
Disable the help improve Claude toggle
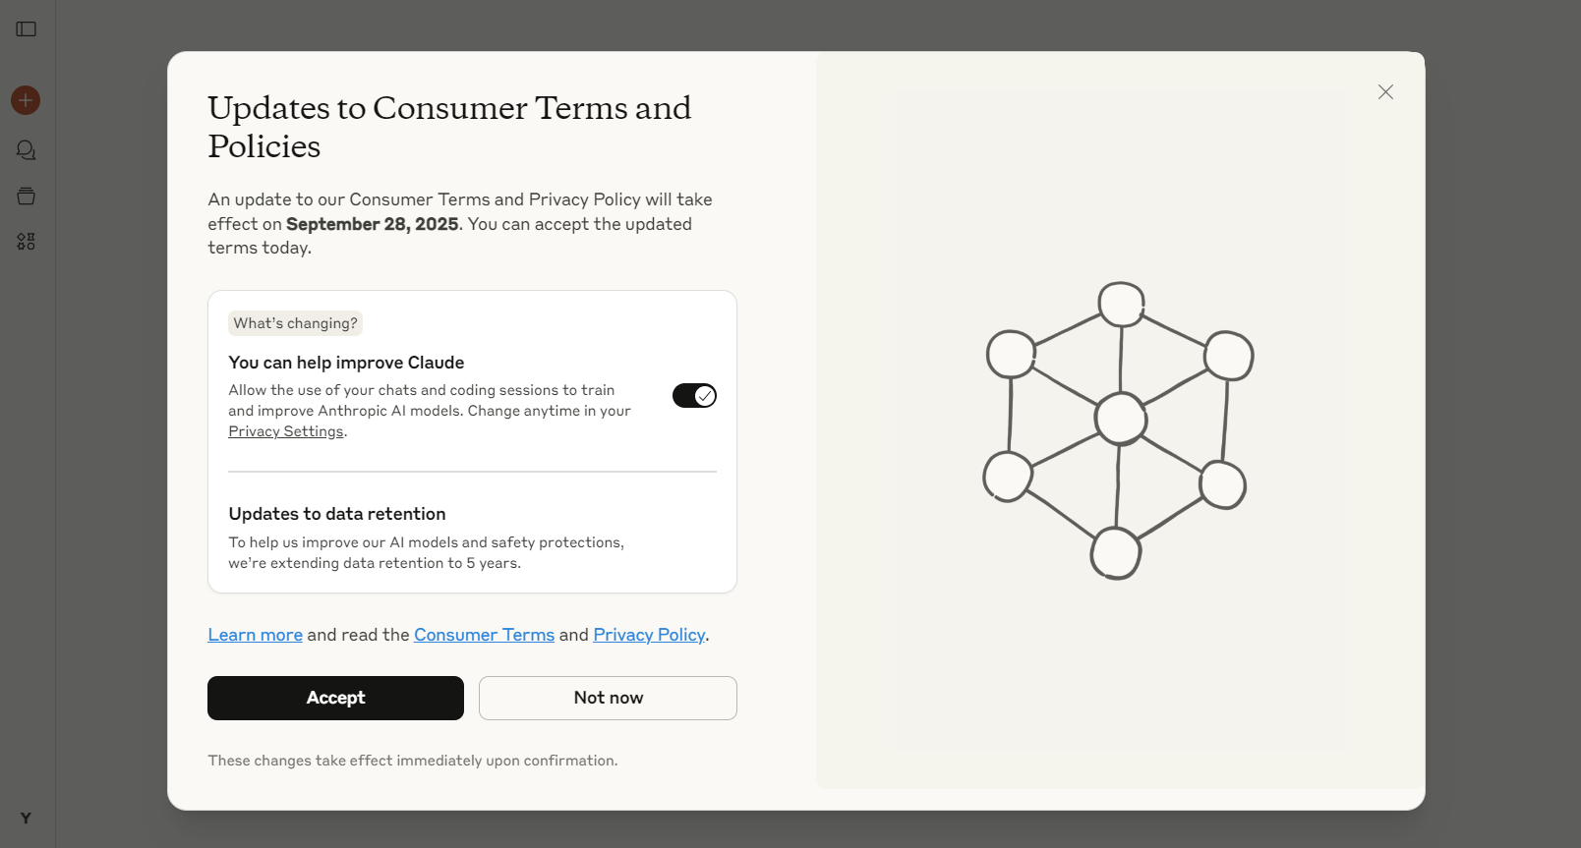pos(694,396)
